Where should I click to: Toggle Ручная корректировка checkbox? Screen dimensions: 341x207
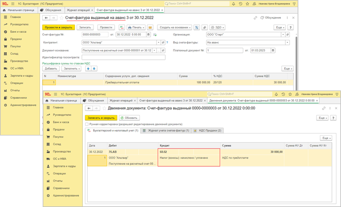[87, 124]
